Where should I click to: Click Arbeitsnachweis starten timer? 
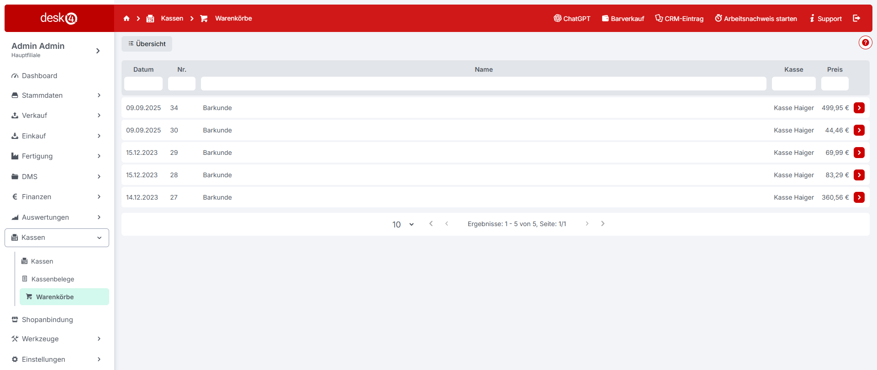[756, 18]
